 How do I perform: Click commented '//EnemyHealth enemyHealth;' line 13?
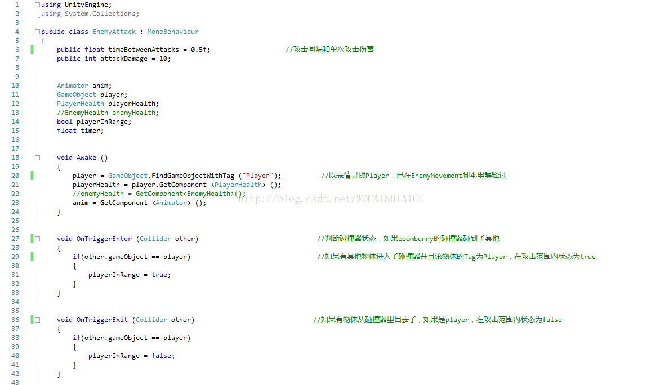pyautogui.click(x=108, y=113)
